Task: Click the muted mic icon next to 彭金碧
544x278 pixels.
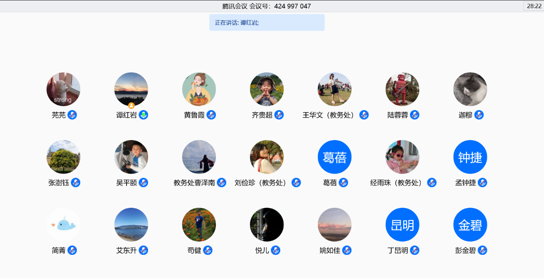Action: tap(482, 250)
